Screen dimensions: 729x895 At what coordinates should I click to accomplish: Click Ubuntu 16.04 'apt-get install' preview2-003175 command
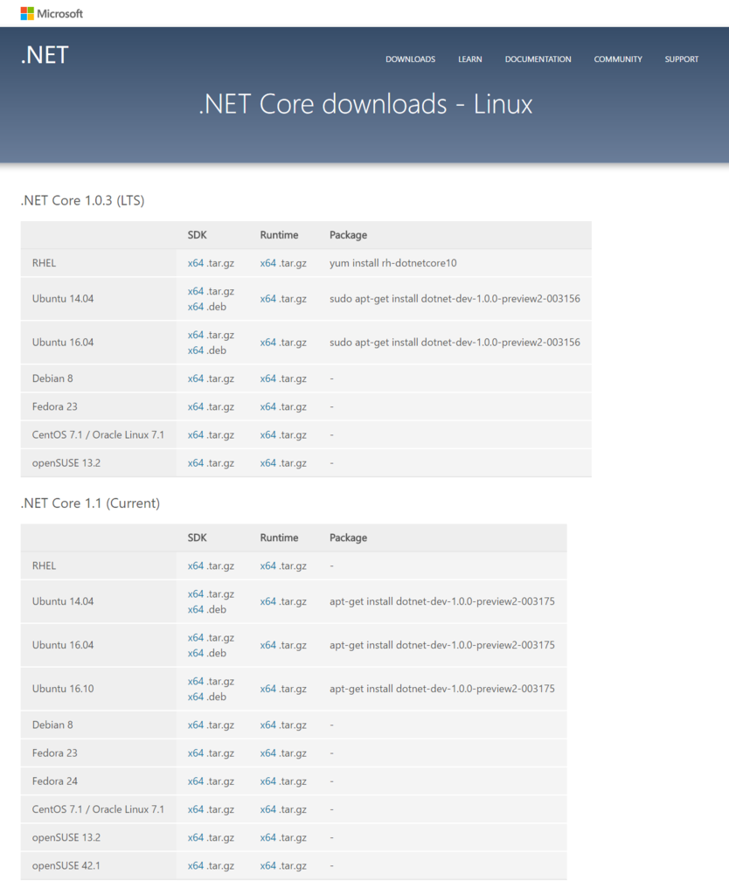click(441, 645)
